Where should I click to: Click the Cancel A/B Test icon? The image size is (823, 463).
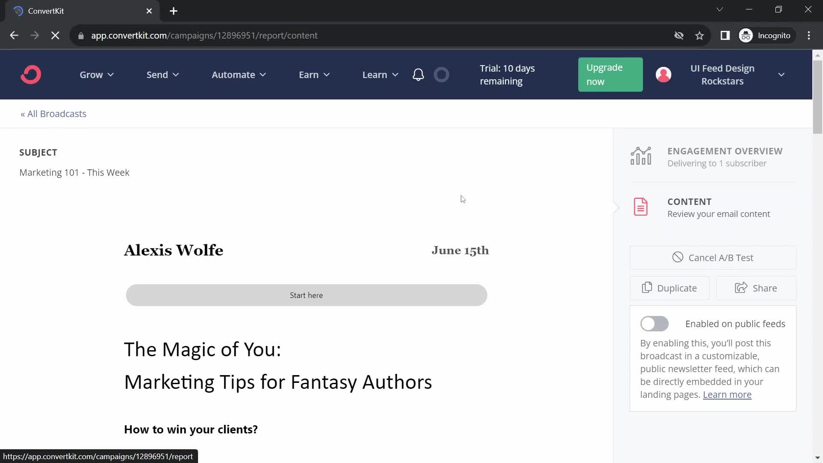[x=678, y=258]
